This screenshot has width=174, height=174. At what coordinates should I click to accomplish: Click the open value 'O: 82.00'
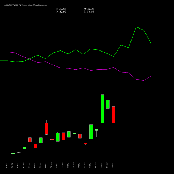coord(61,11)
